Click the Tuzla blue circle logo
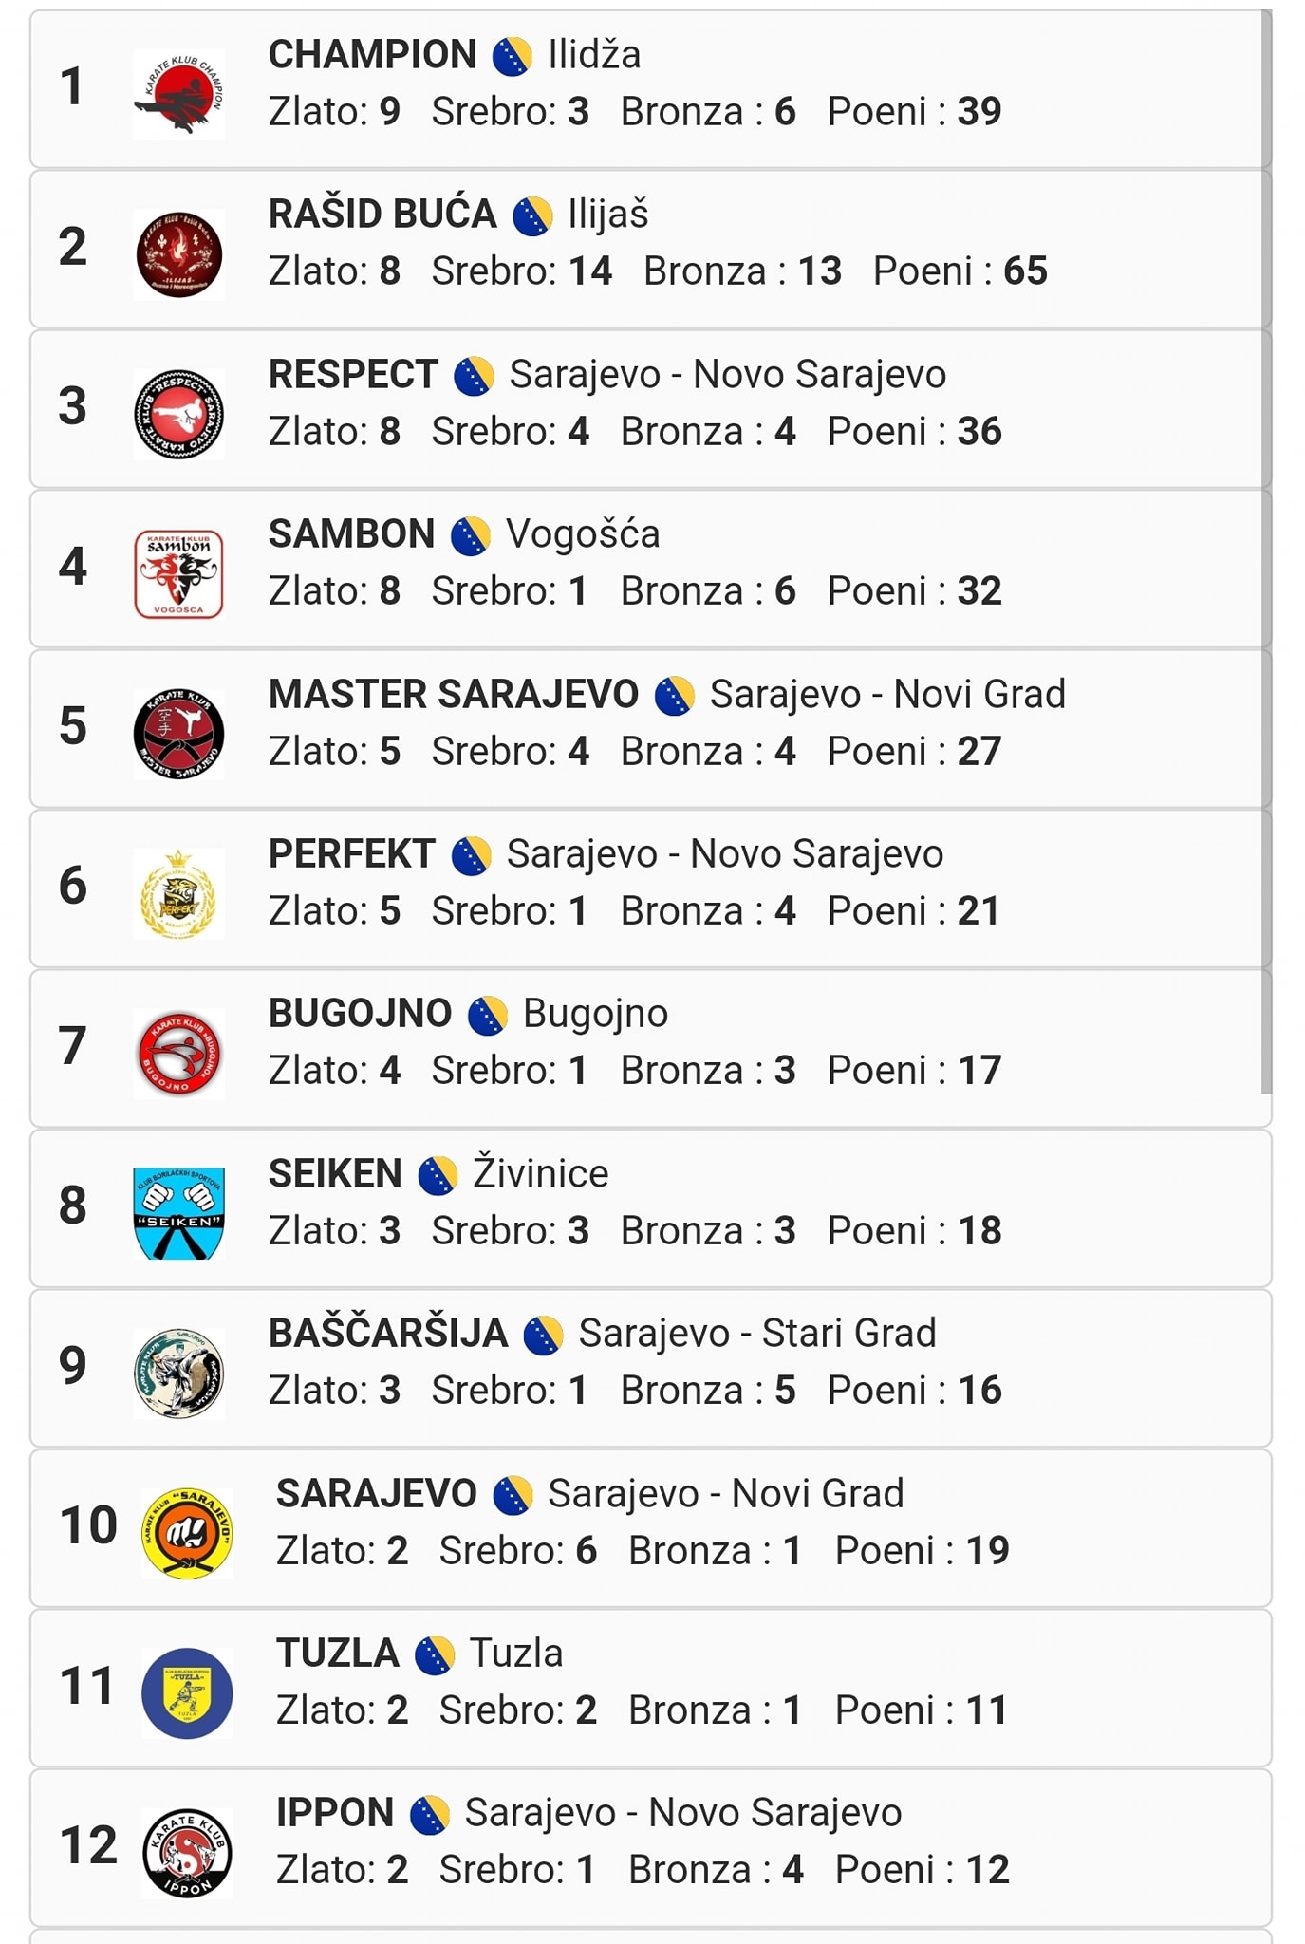This screenshot has height=1944, width=1305. pos(187,1692)
